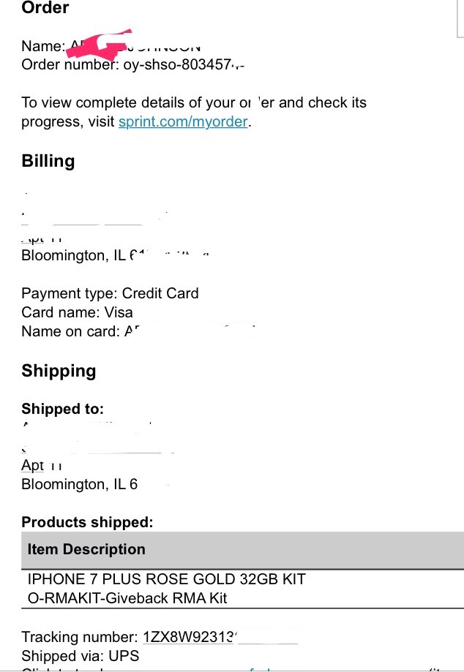
Task: Click the Products shipped label
Action: click(88, 522)
